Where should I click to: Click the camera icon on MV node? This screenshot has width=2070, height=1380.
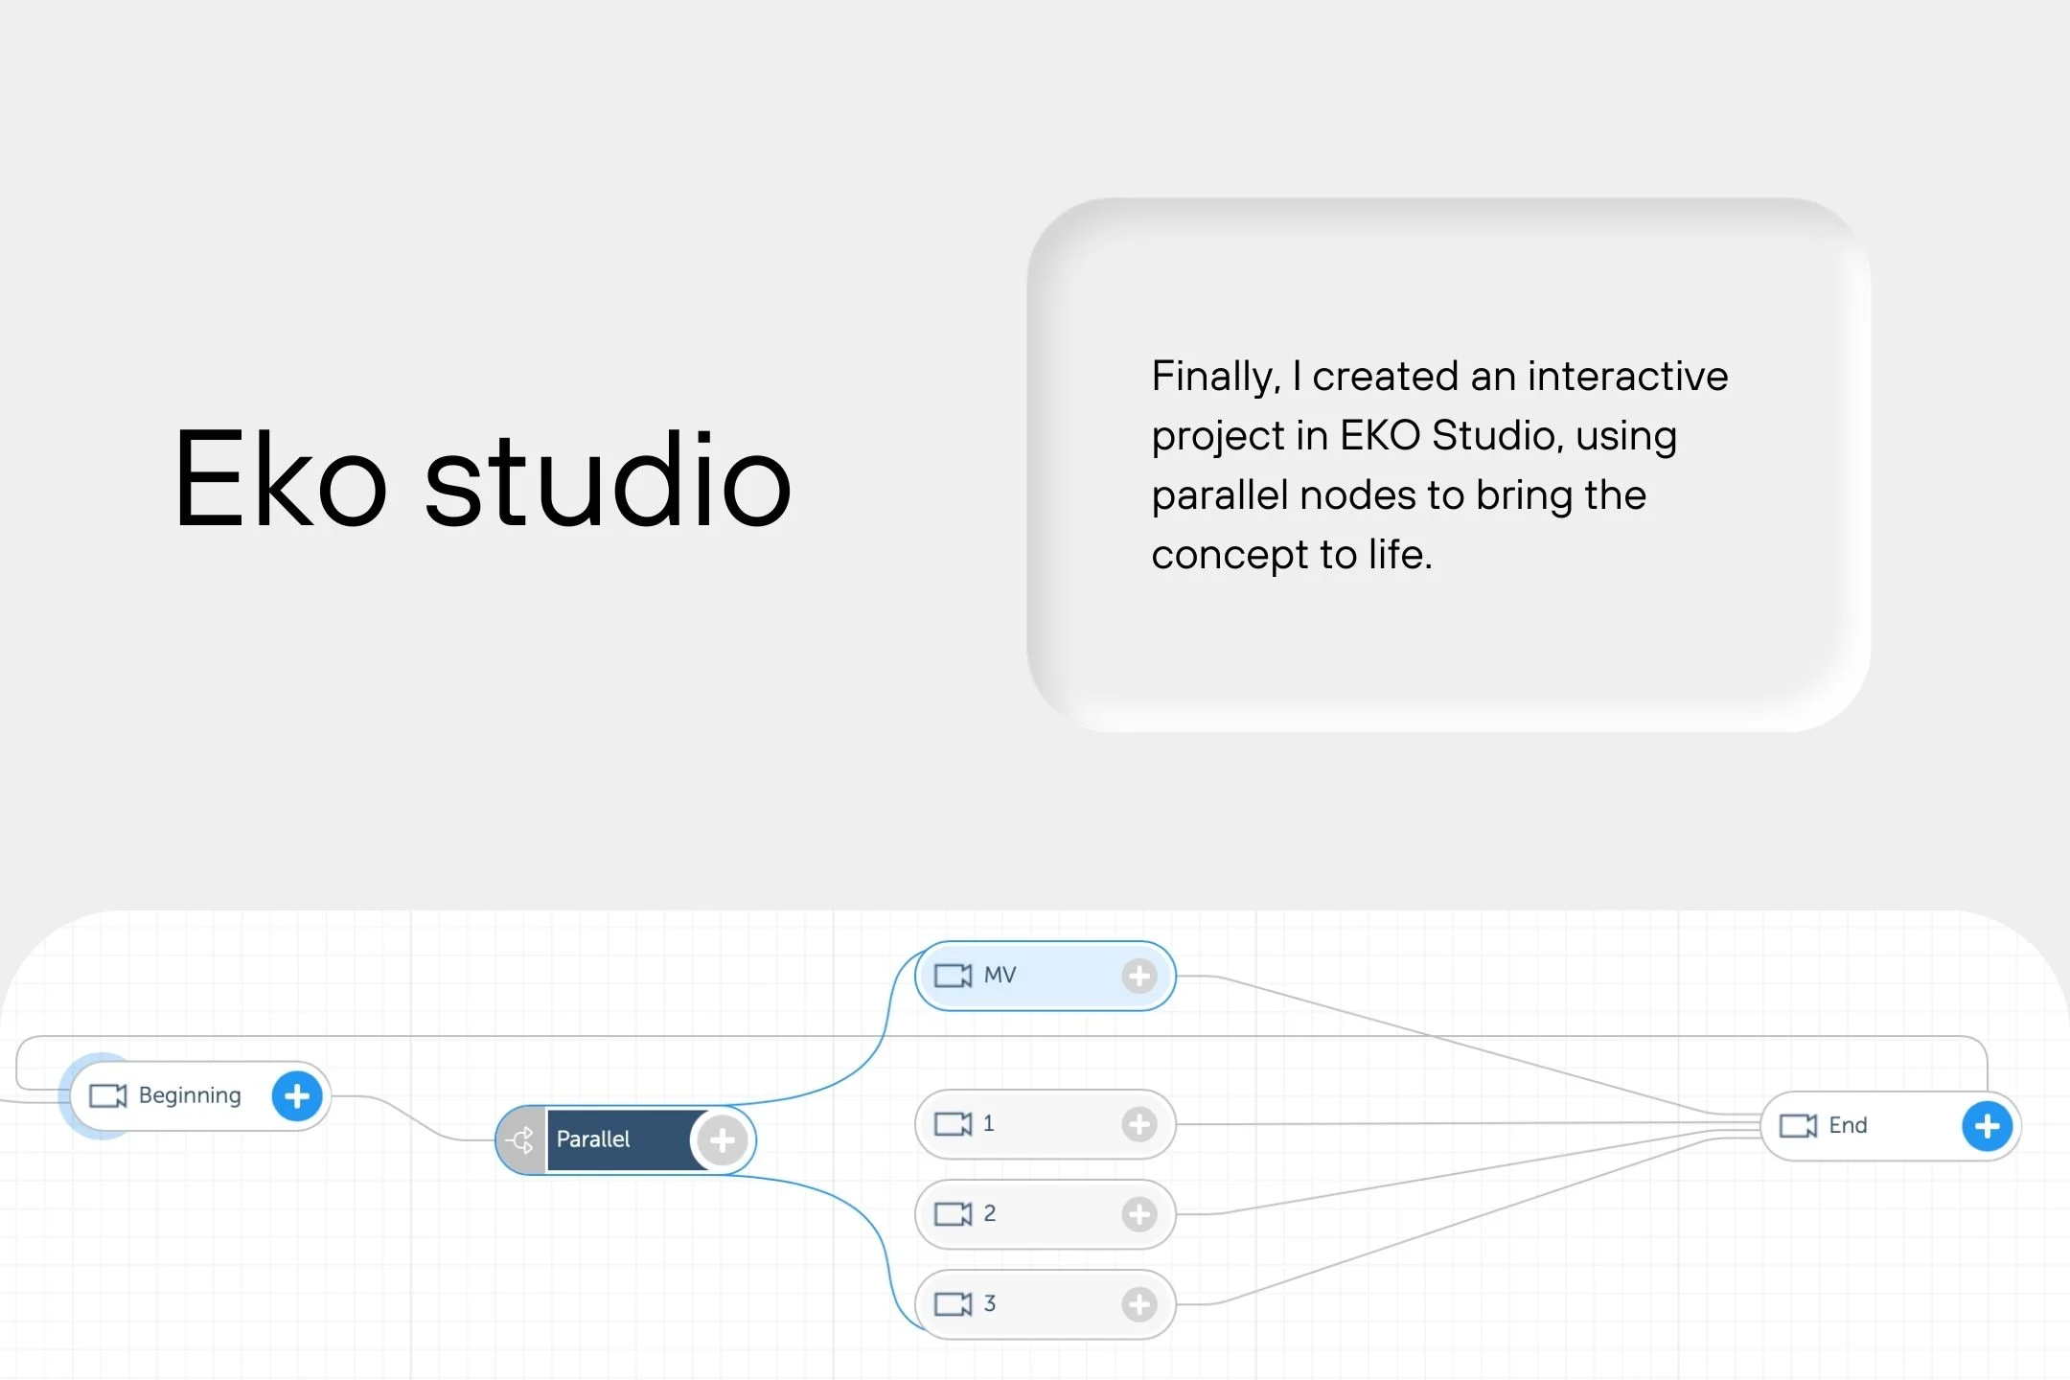(x=953, y=976)
